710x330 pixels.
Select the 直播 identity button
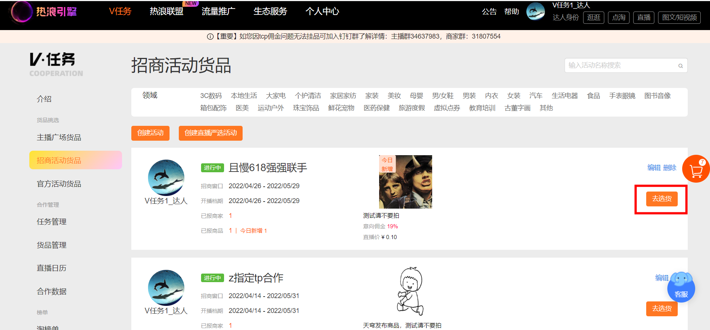pos(644,17)
